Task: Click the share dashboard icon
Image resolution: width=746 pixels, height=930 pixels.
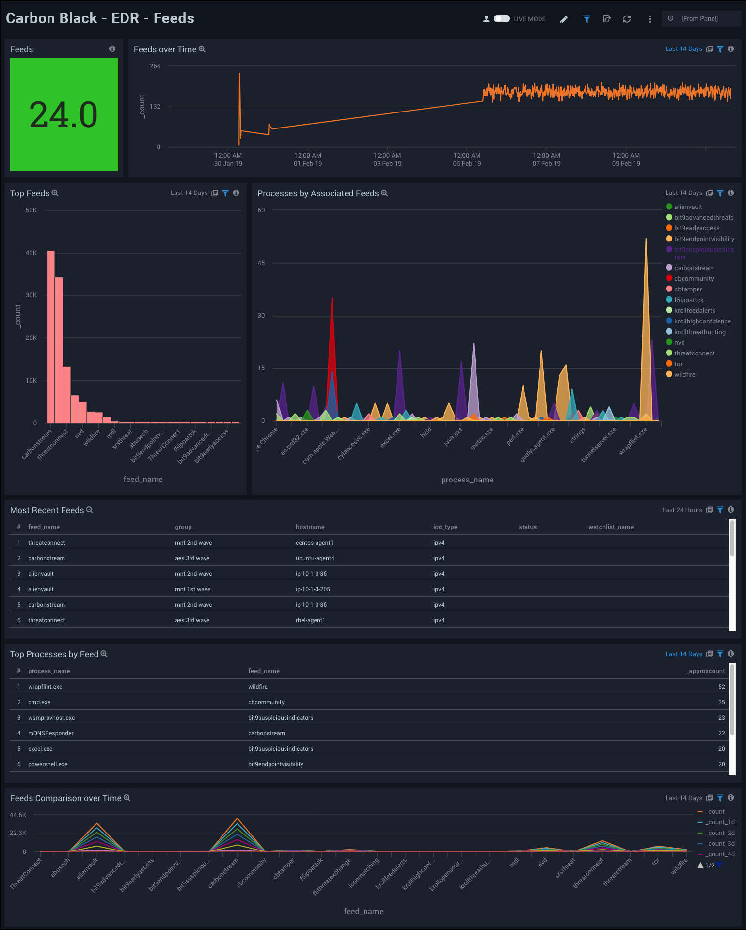Action: click(607, 19)
